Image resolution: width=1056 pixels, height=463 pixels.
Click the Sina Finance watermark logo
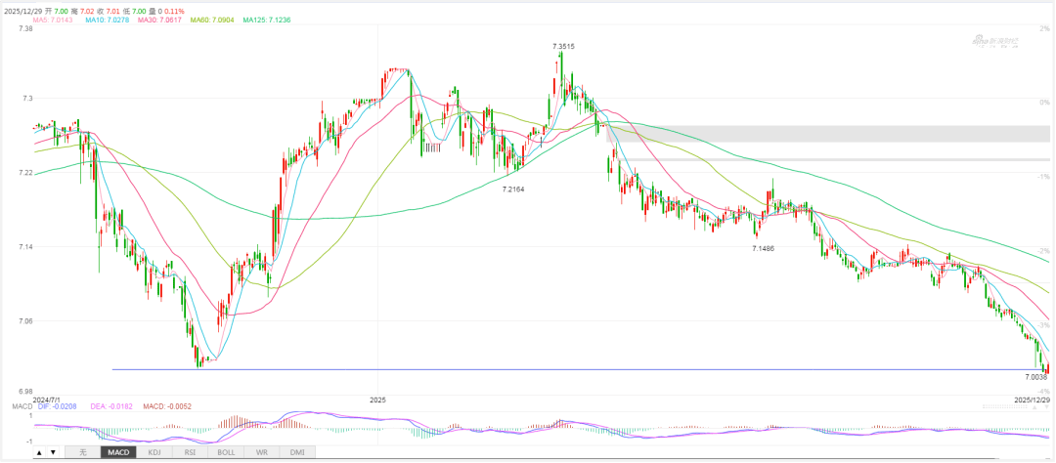click(994, 41)
